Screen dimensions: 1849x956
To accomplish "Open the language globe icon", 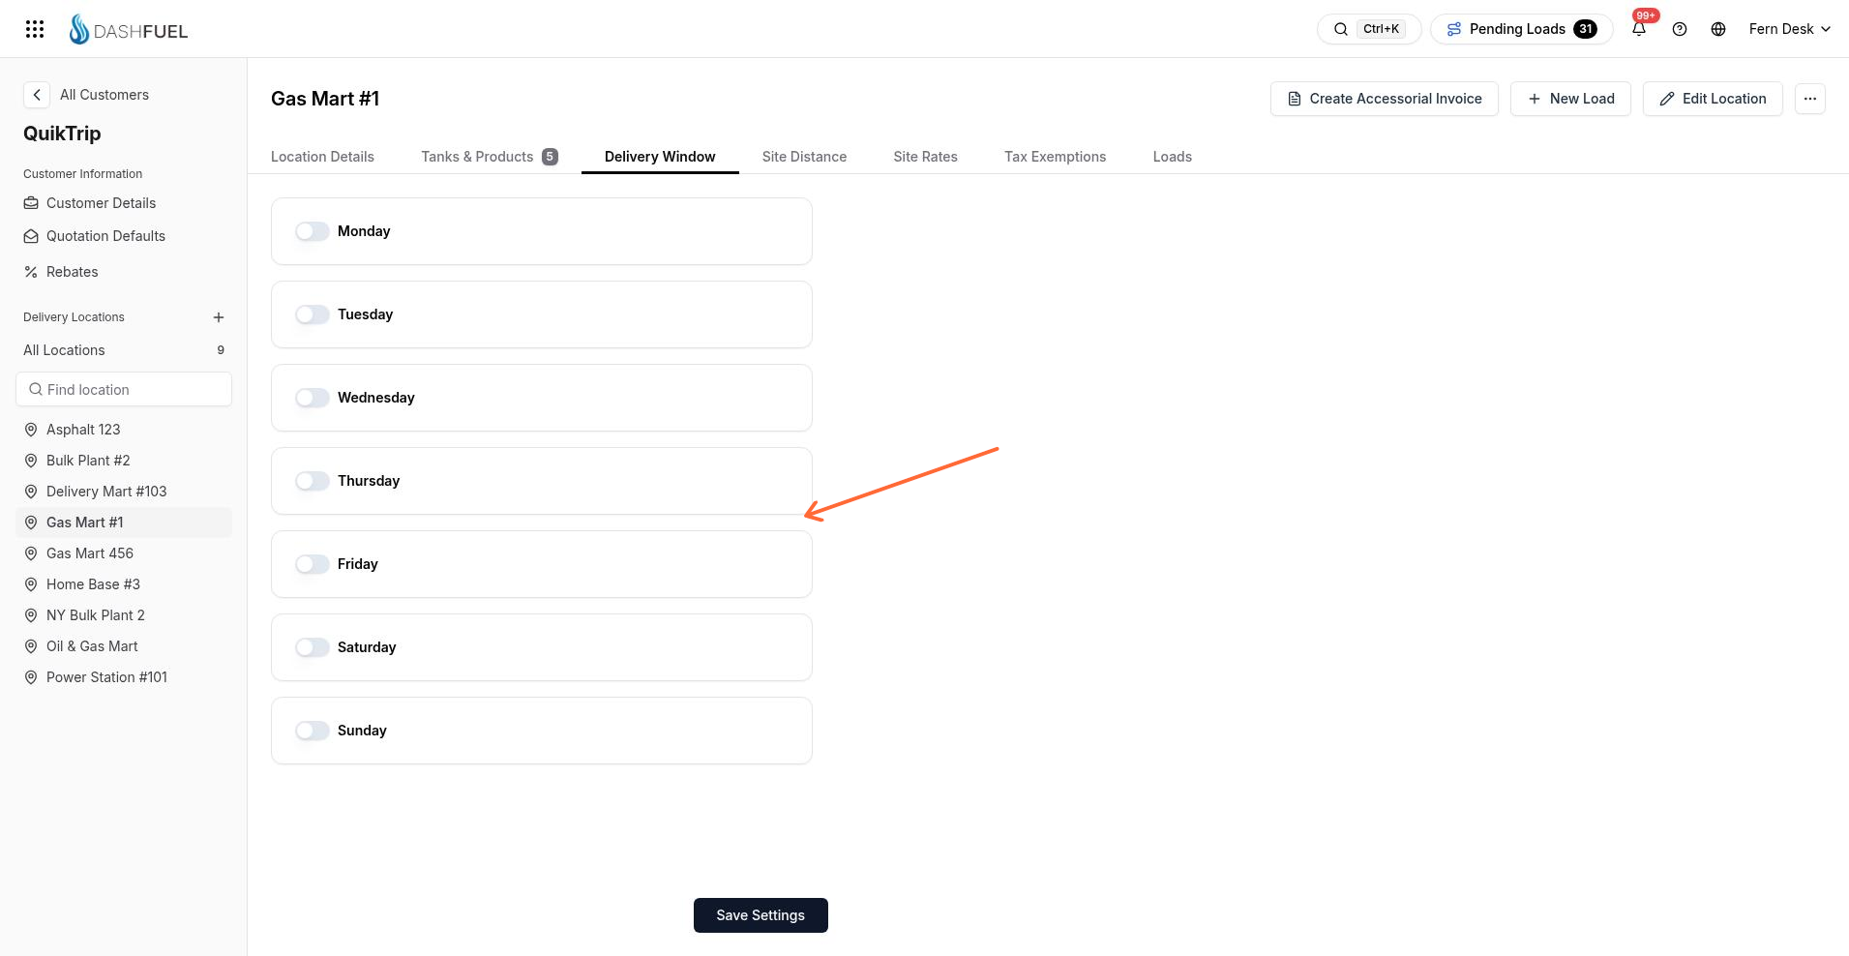I will click(x=1718, y=29).
